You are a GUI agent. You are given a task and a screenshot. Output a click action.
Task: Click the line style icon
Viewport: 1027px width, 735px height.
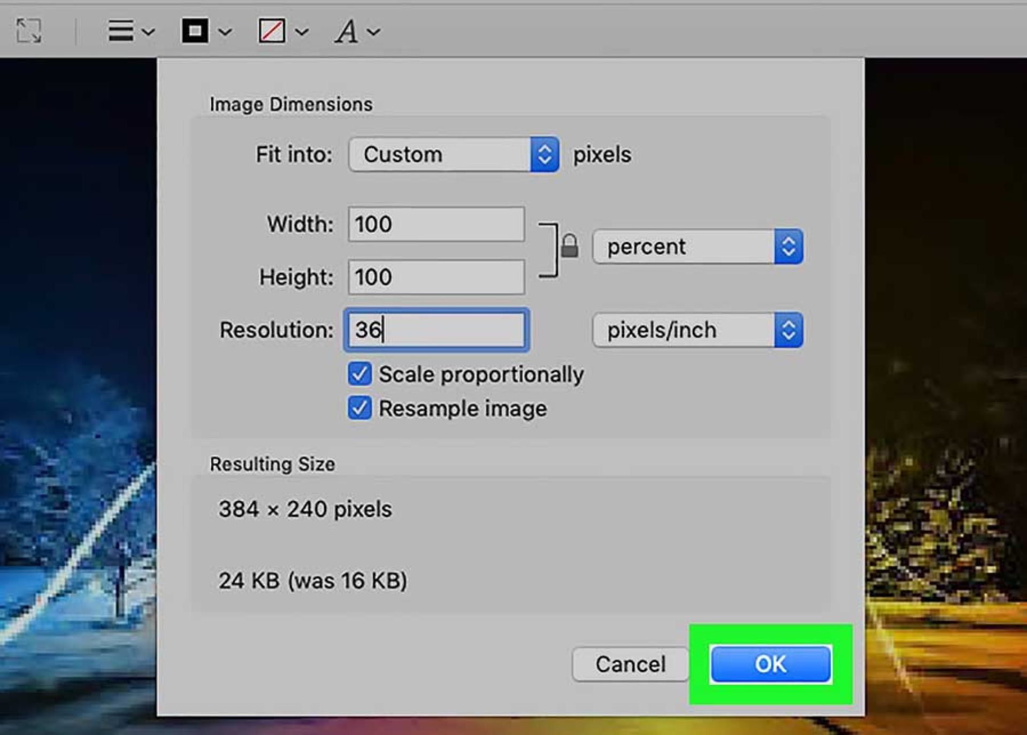(x=120, y=31)
